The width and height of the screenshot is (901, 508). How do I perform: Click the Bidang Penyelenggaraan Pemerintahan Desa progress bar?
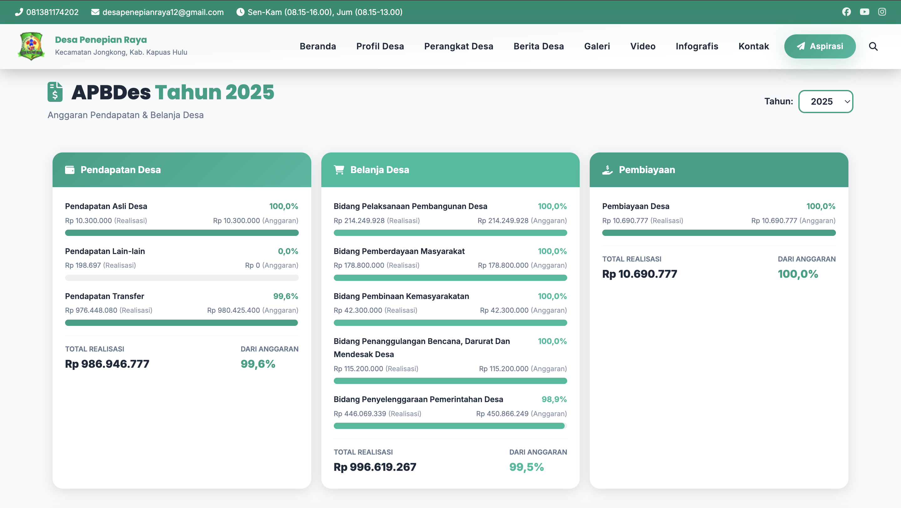[x=450, y=426]
